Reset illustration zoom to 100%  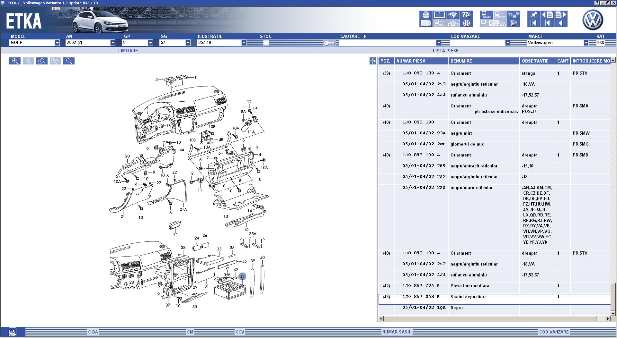[55, 61]
